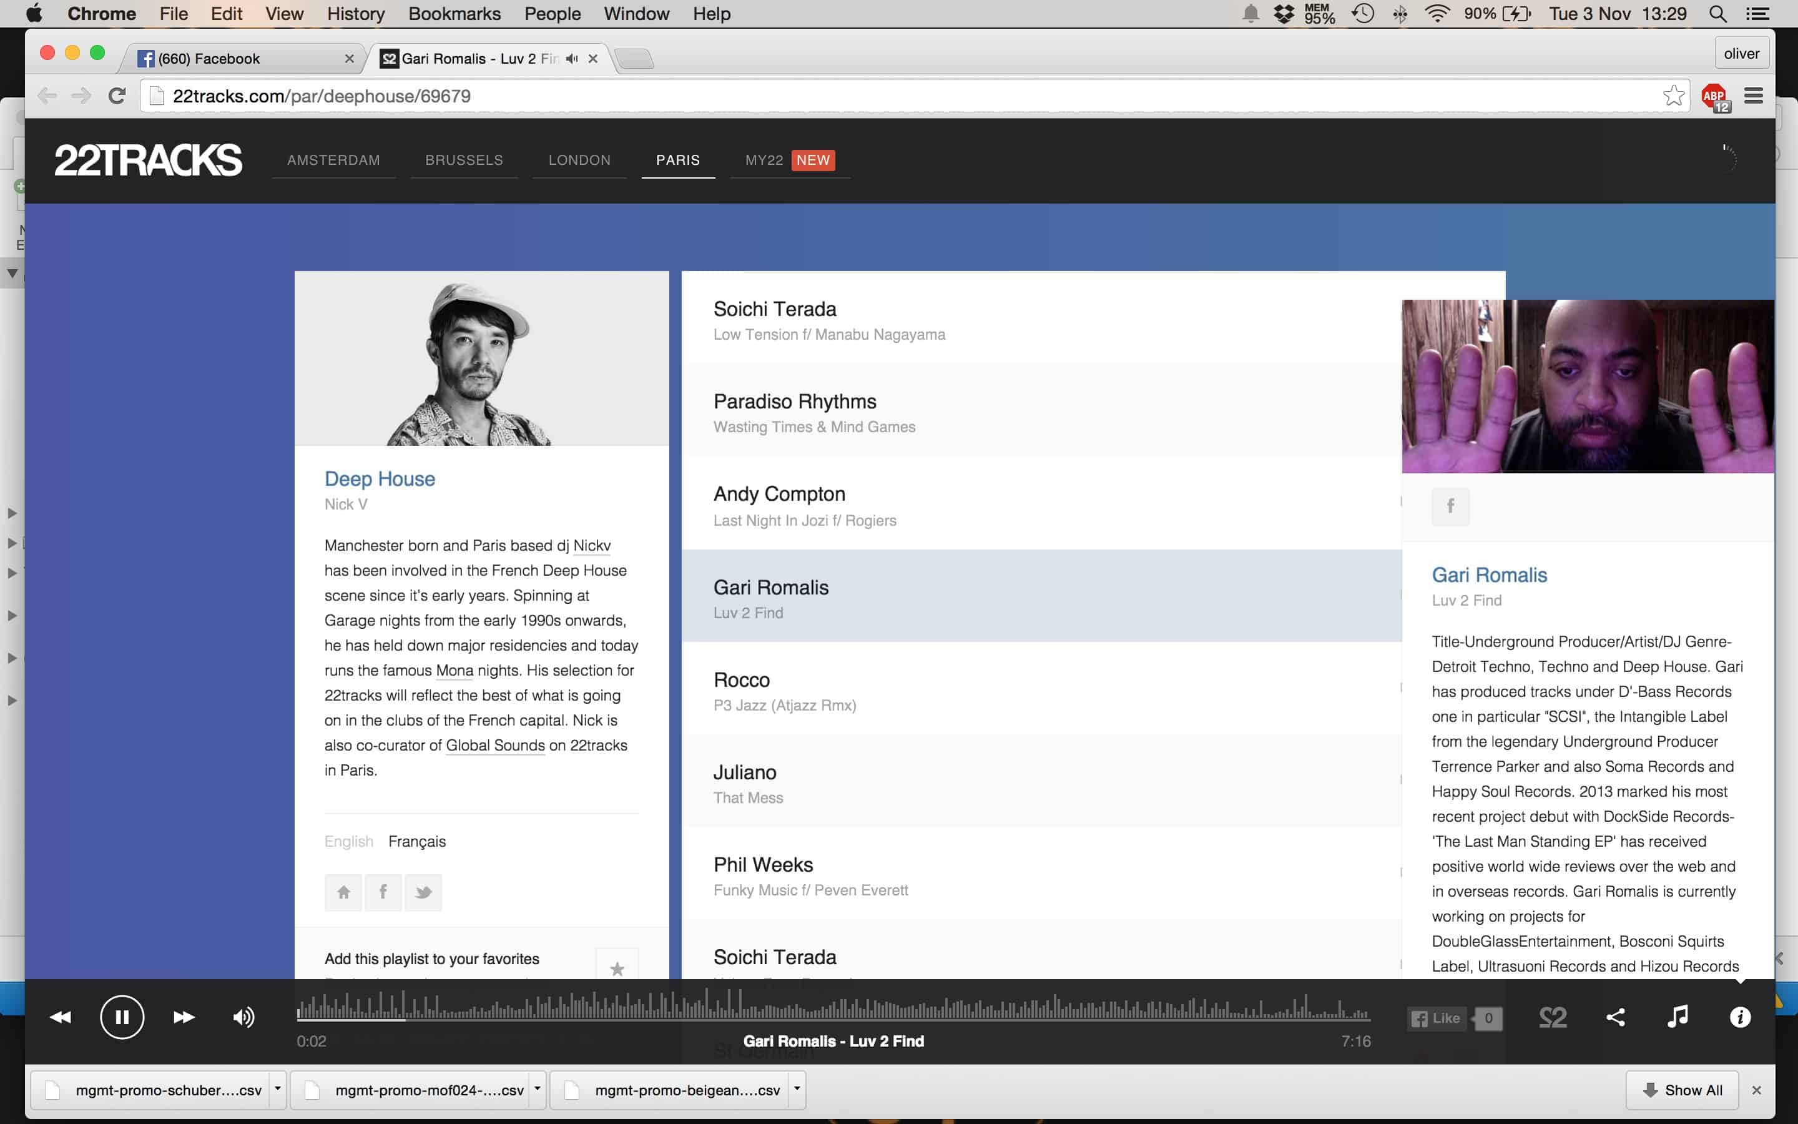Select the Paris city tab
The width and height of the screenshot is (1798, 1124).
(x=677, y=160)
